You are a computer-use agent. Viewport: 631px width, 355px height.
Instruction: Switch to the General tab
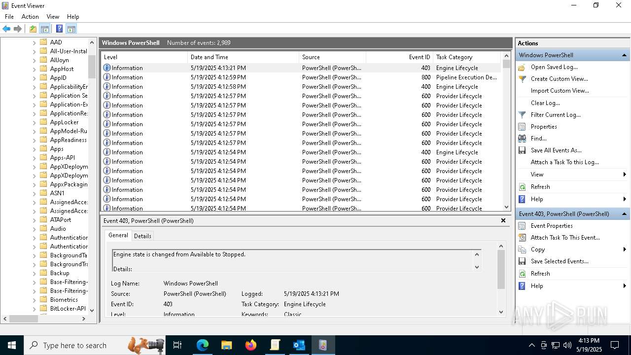pos(118,235)
